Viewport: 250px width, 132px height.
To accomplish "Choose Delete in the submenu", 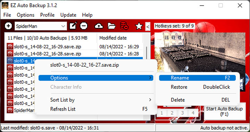I will (197, 100).
